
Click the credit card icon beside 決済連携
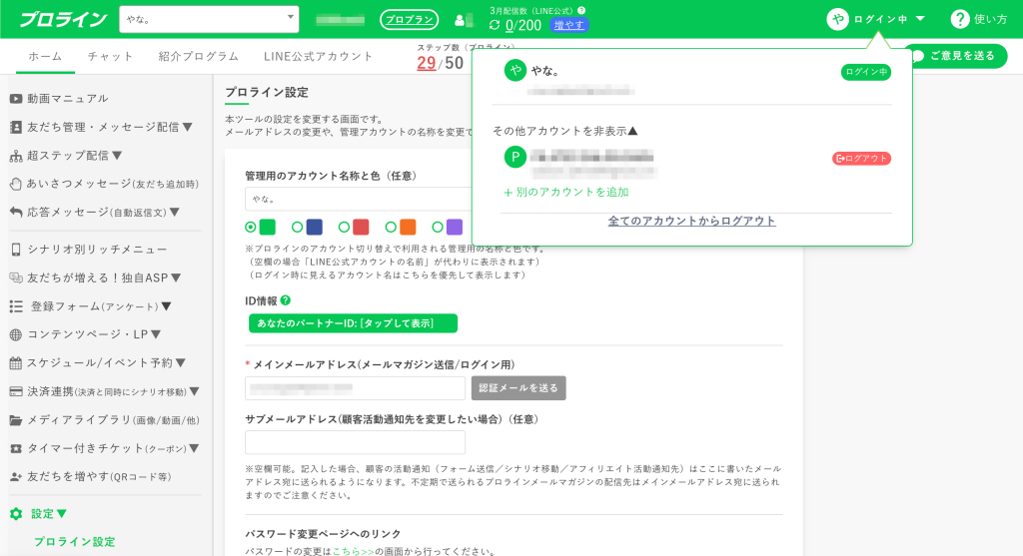point(16,391)
